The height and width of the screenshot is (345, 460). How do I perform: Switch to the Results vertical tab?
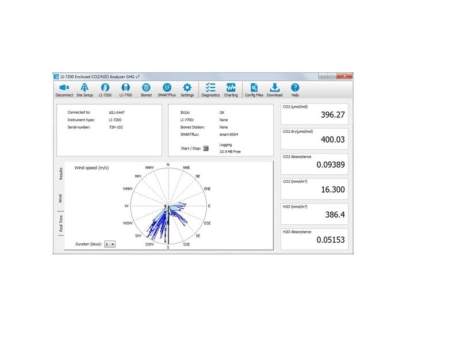point(60,174)
